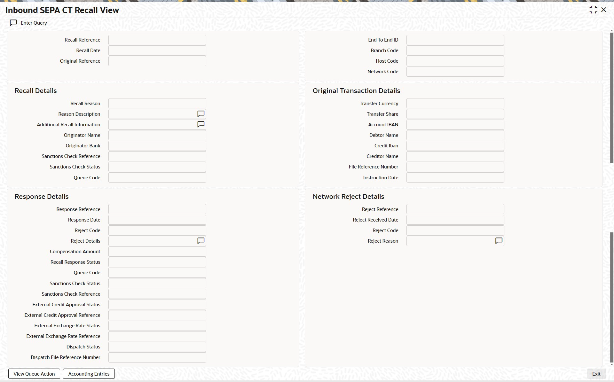
Task: Click the Enter Query icon
Action: 13,23
